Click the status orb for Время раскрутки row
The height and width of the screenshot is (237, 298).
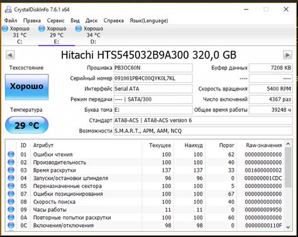(11, 170)
